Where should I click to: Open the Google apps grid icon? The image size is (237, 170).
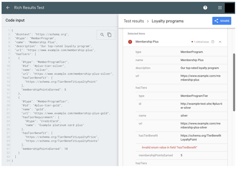(220, 8)
